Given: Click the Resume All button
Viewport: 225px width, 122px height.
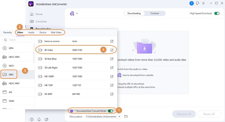Looking at the screenshot, I should click(184, 114).
